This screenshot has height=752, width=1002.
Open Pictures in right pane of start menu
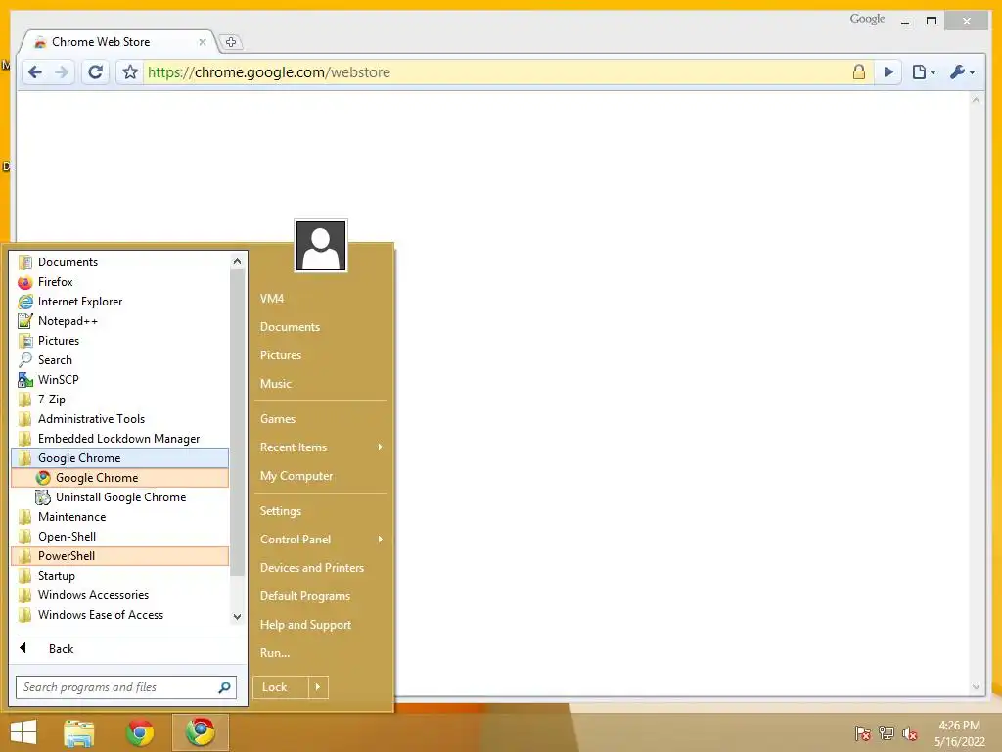(x=321, y=355)
